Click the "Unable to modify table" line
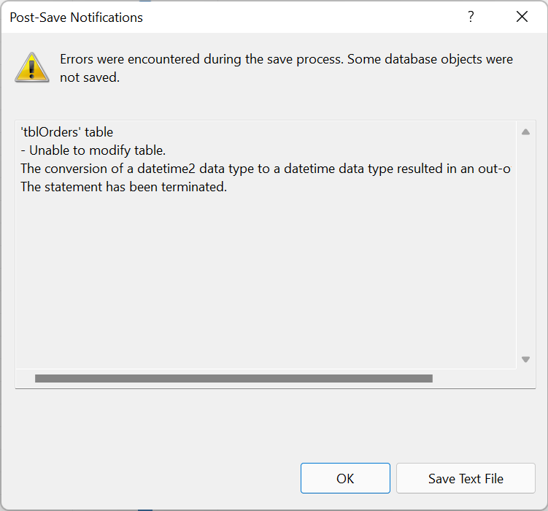Screen dimensions: 548x511 (x=93, y=150)
